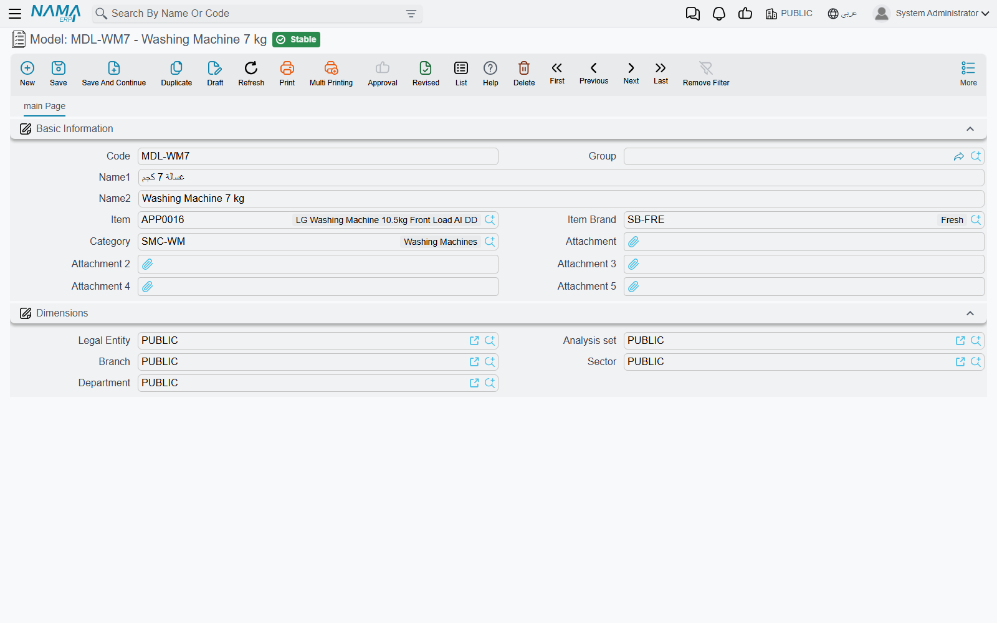Open Analysis set record in new window

tap(960, 341)
